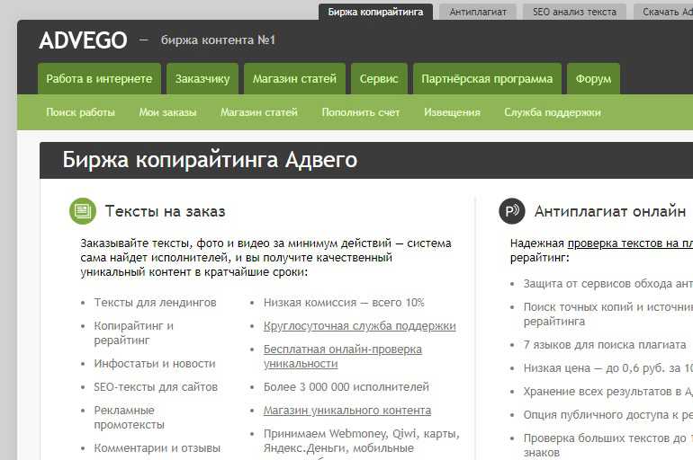The height and width of the screenshot is (460, 693).
Task: Open the 'SEO анализ текста' top tab
Action: point(574,12)
